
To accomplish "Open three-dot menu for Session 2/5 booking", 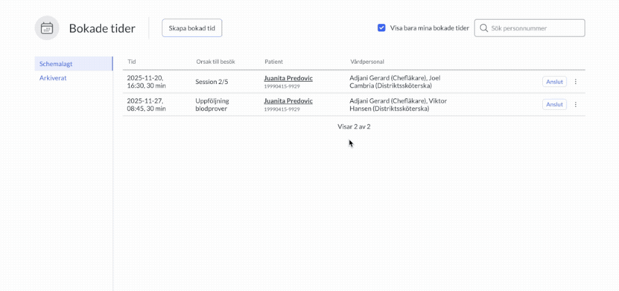I will pos(575,82).
